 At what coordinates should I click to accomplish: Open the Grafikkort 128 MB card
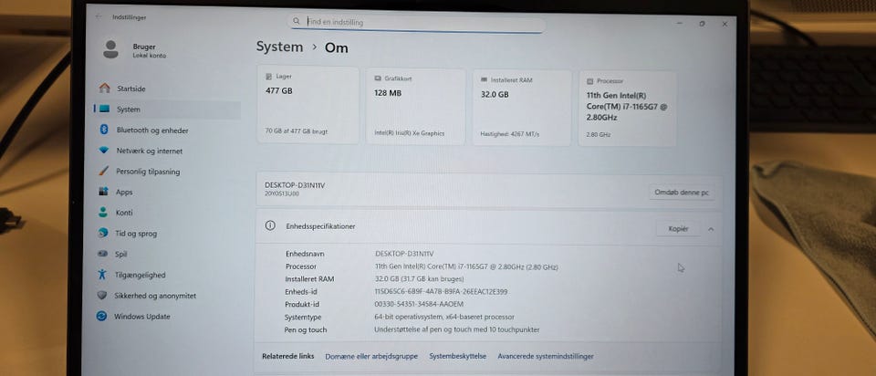click(415, 106)
